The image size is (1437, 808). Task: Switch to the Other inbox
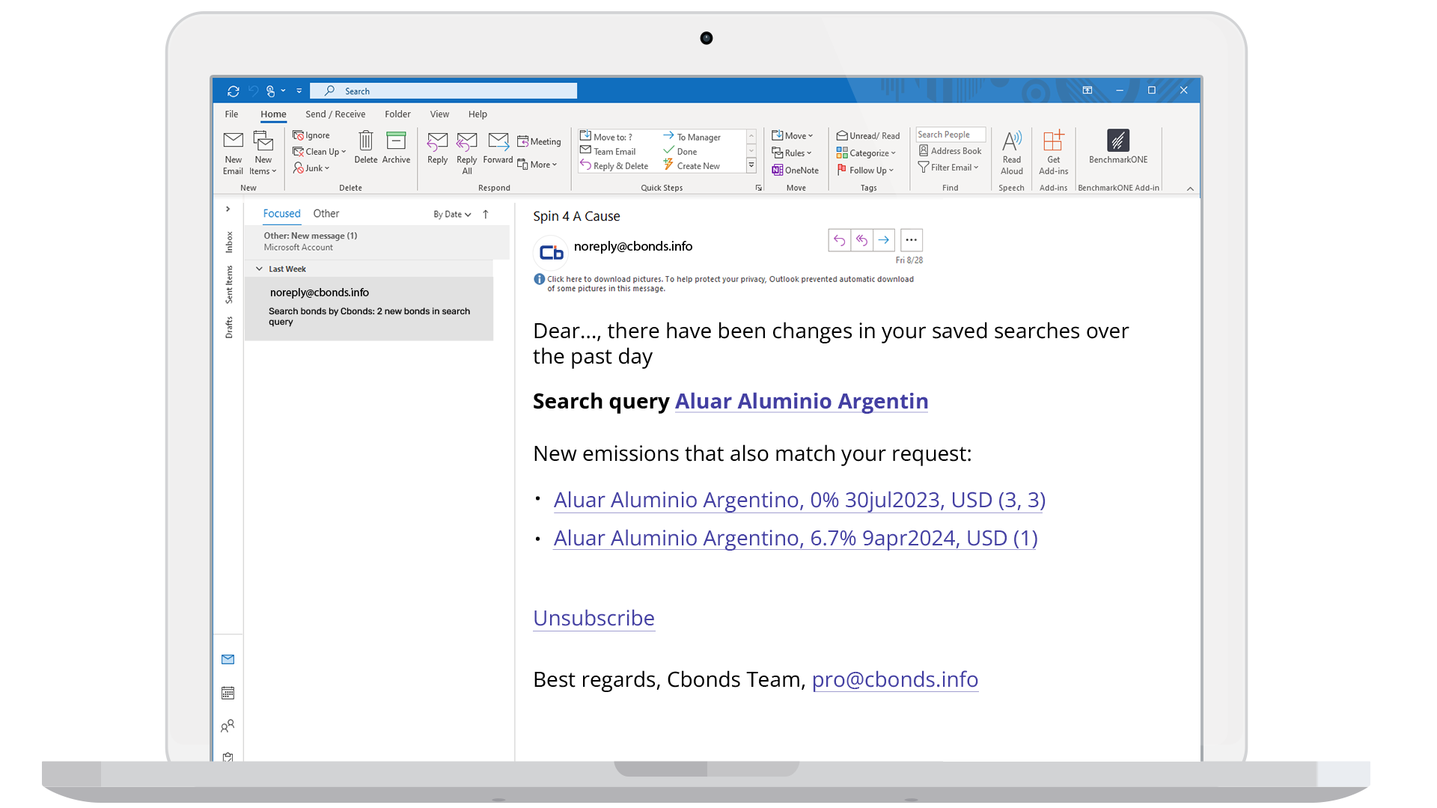point(326,213)
